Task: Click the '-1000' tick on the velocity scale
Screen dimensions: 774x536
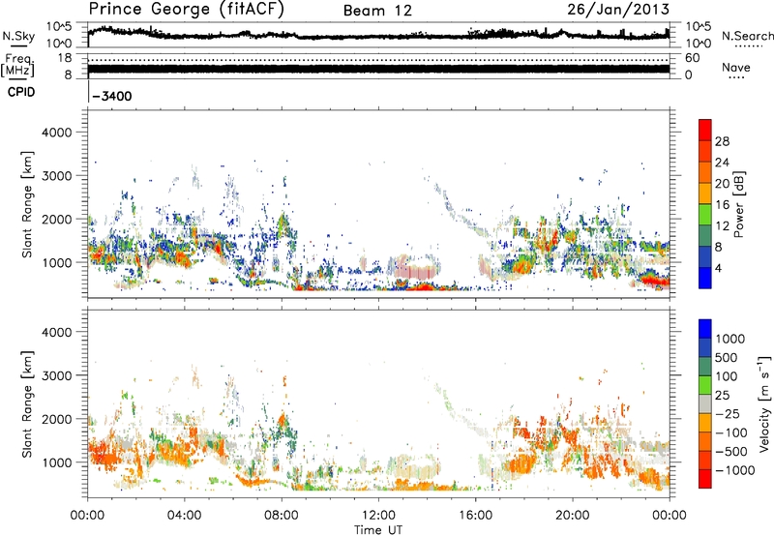Action: tap(734, 470)
